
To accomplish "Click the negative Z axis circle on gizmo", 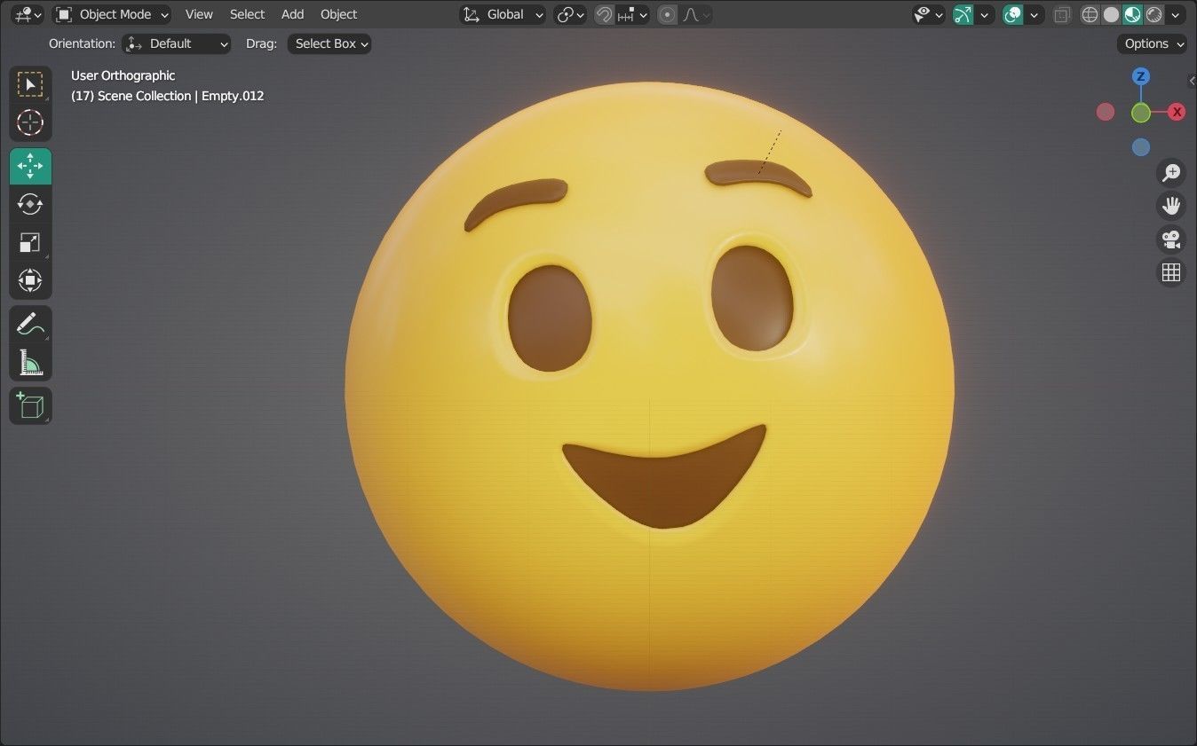I will [1141, 147].
